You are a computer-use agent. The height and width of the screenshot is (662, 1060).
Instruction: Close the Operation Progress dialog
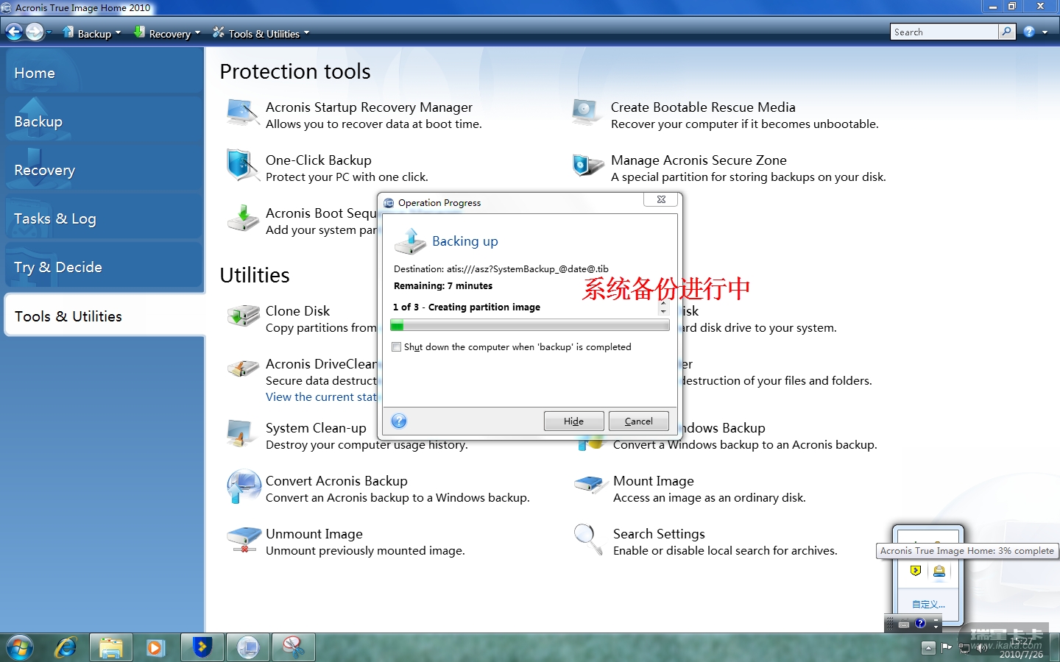(x=661, y=199)
